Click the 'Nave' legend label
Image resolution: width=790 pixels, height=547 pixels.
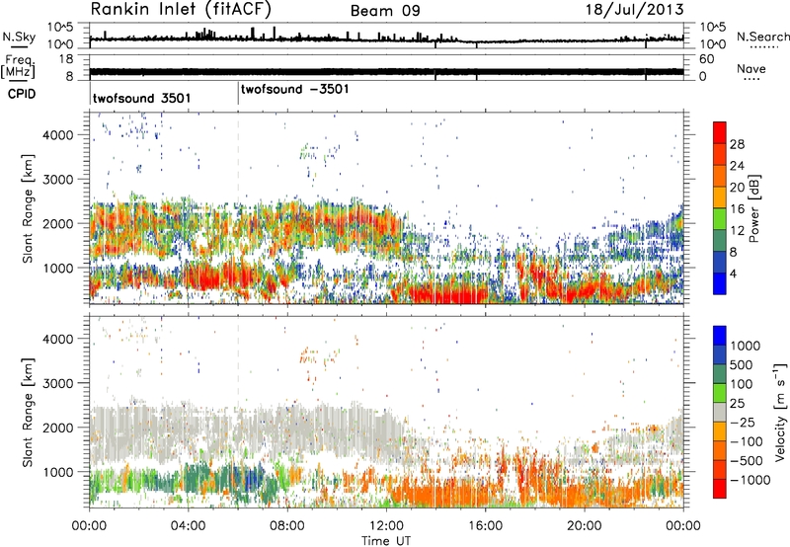[751, 69]
